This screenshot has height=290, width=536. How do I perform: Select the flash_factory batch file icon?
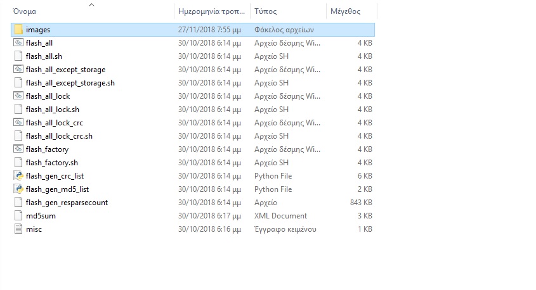[18, 149]
